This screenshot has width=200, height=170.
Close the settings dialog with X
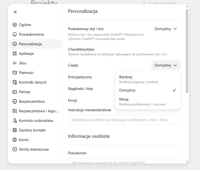[x=15, y=12]
